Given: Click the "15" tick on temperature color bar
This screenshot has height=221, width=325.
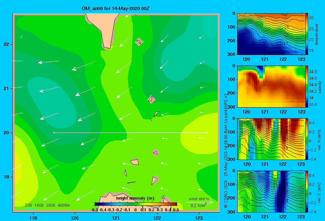Looking at the screenshot, I should [x=311, y=51].
